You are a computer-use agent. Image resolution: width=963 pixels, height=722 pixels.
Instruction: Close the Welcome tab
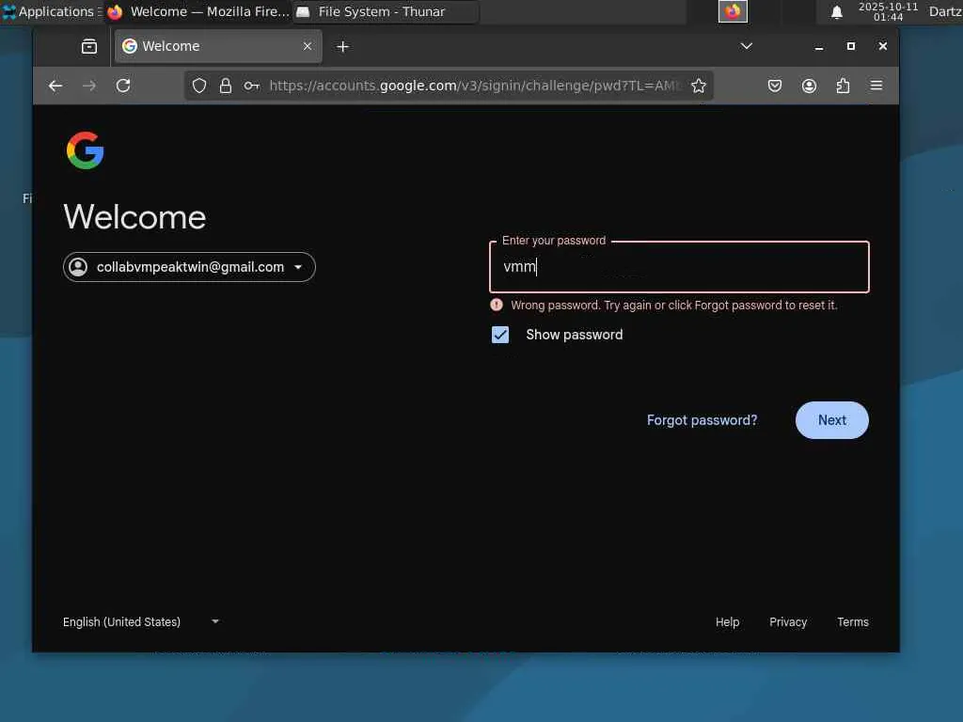pos(308,46)
